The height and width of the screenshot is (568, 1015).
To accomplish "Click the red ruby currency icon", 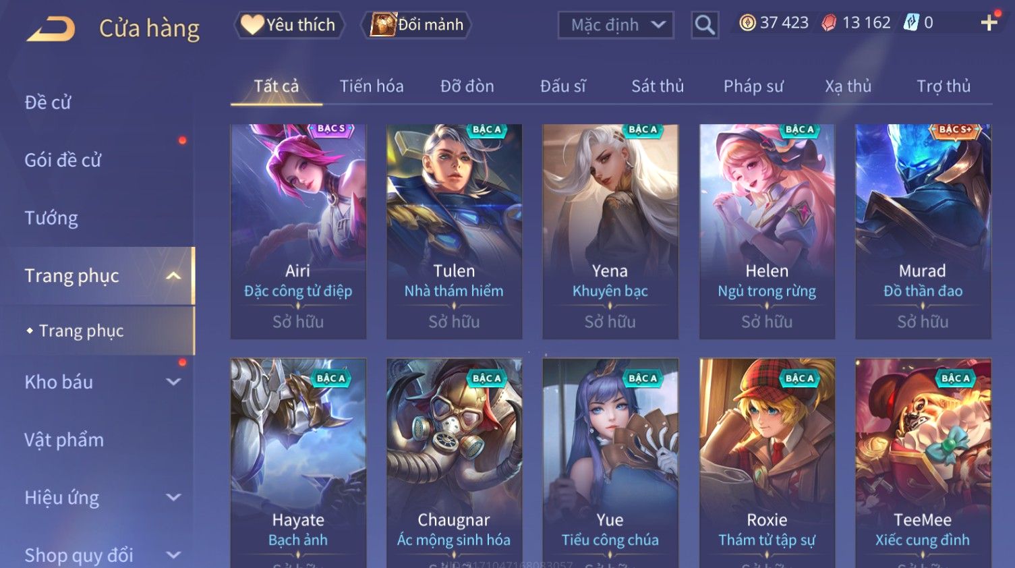I will pyautogui.click(x=829, y=23).
